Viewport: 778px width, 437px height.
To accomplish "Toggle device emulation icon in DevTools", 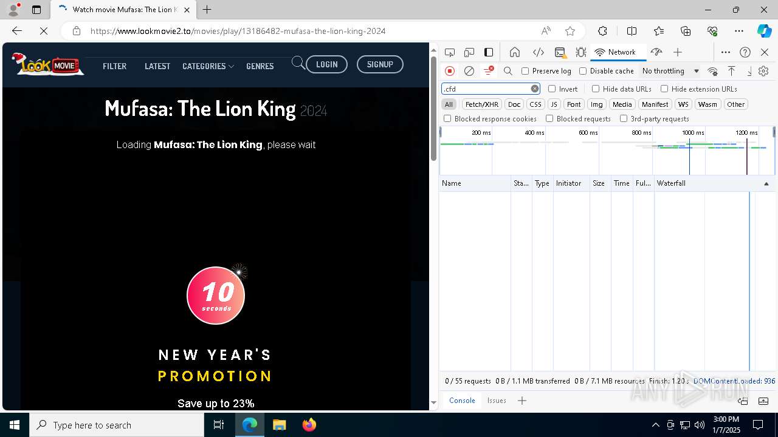I will (x=469, y=52).
